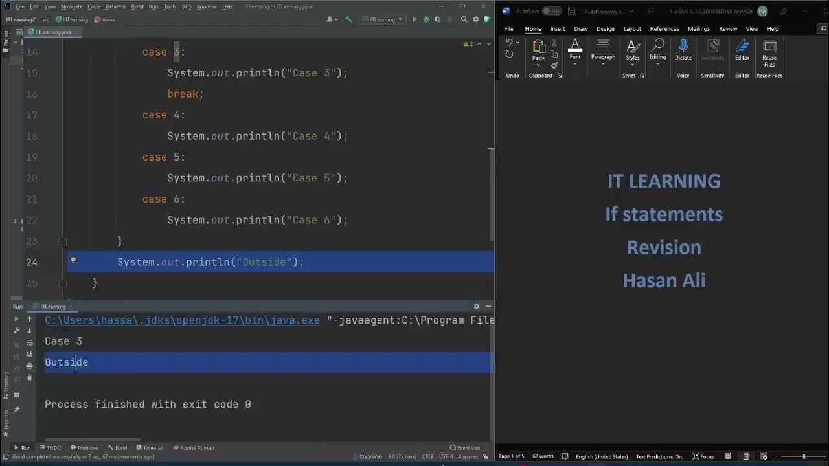829x466 pixels.
Task: Open the TODO tool window button
Action: coord(51,448)
